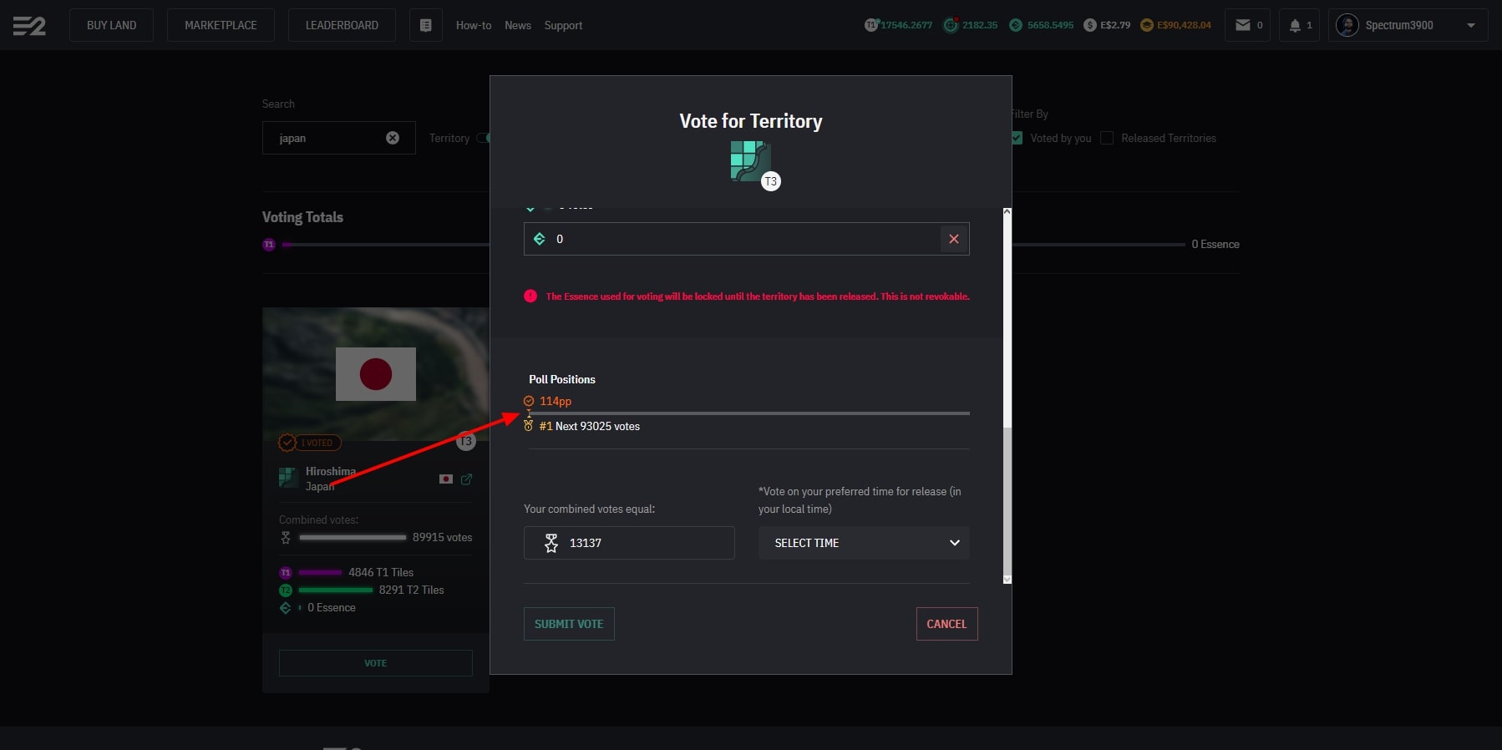Click the Spectrum3900 profile avatar
The width and height of the screenshot is (1502, 750).
(1347, 25)
